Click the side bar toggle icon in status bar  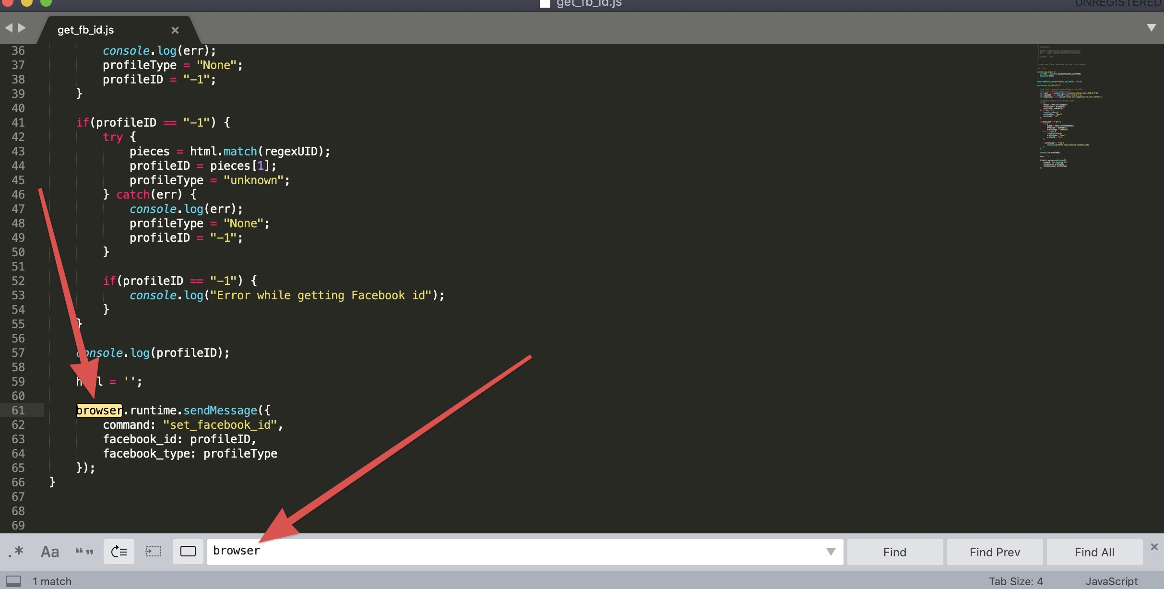click(x=13, y=581)
